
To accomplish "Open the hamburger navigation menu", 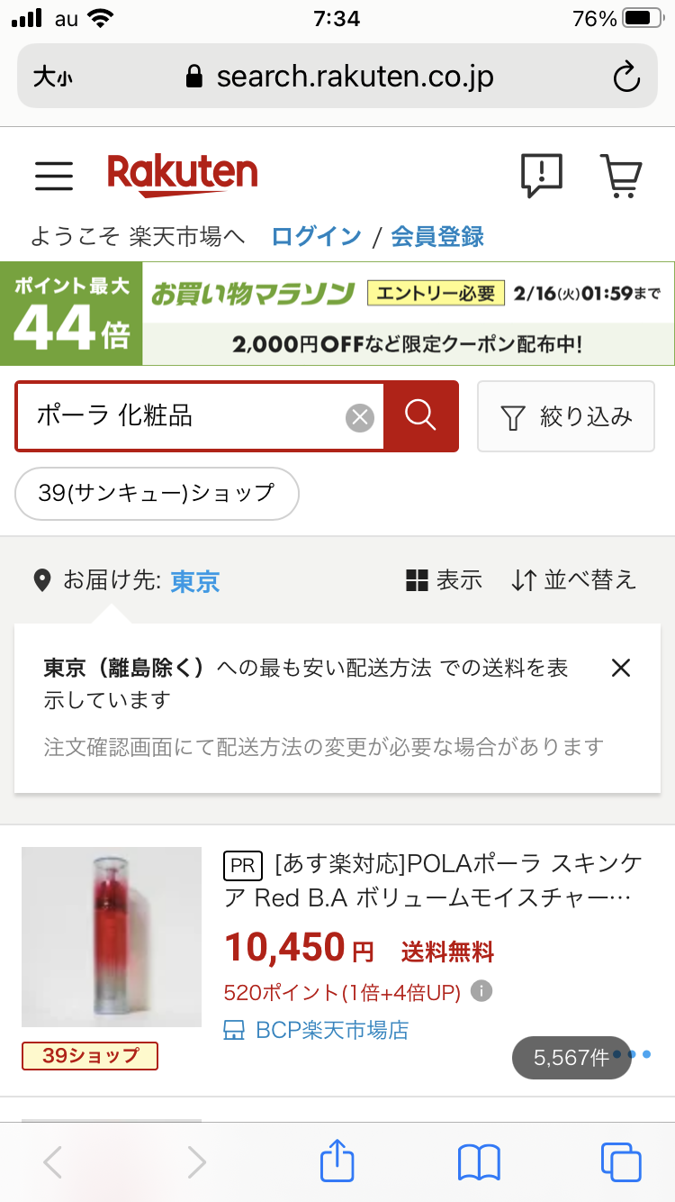I will (54, 176).
